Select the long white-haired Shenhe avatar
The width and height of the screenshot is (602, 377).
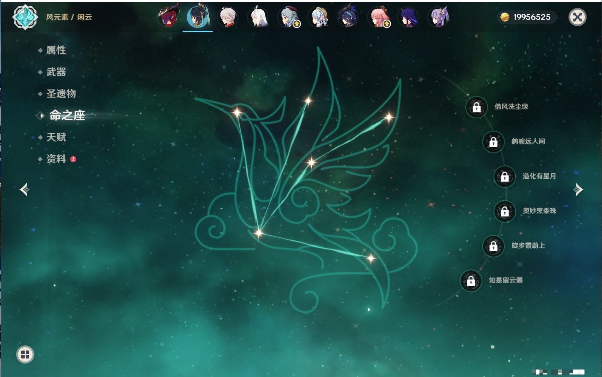pos(258,17)
